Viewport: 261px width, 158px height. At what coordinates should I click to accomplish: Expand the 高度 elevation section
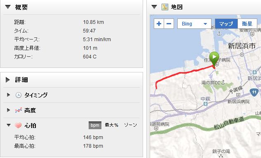(8, 110)
